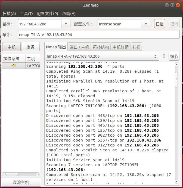Click the output line 'Discovered open port 902/tcp'

click(103, 135)
